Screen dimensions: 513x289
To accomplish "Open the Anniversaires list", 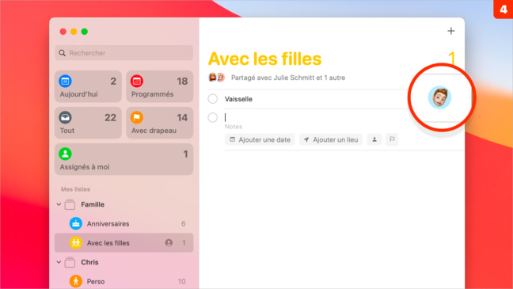I will [x=123, y=223].
